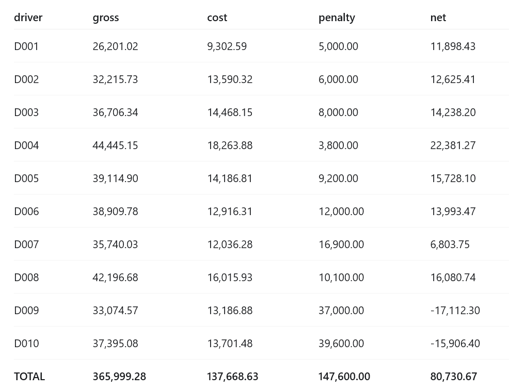Image resolution: width=509 pixels, height=390 pixels.
Task: Click gross value 42,196.68 for D008
Action: tap(115, 278)
